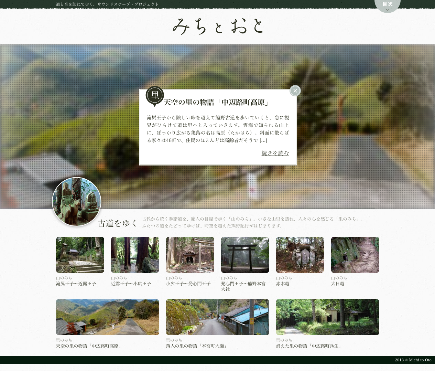Open the 消えた里の物語 thumbnail
Viewport: 435px width, 371px height.
328,317
